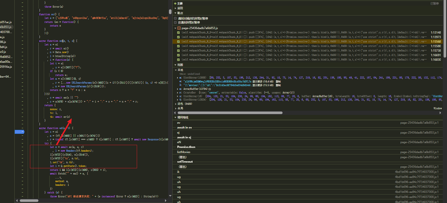This screenshot has width=447, height=203.
Task: Expand variable s Uint8Array(16)
Action: click(x=178, y=96)
